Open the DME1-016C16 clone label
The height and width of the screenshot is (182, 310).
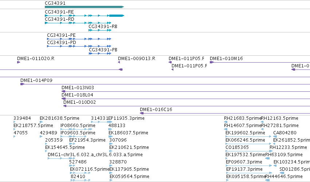coord(156,110)
